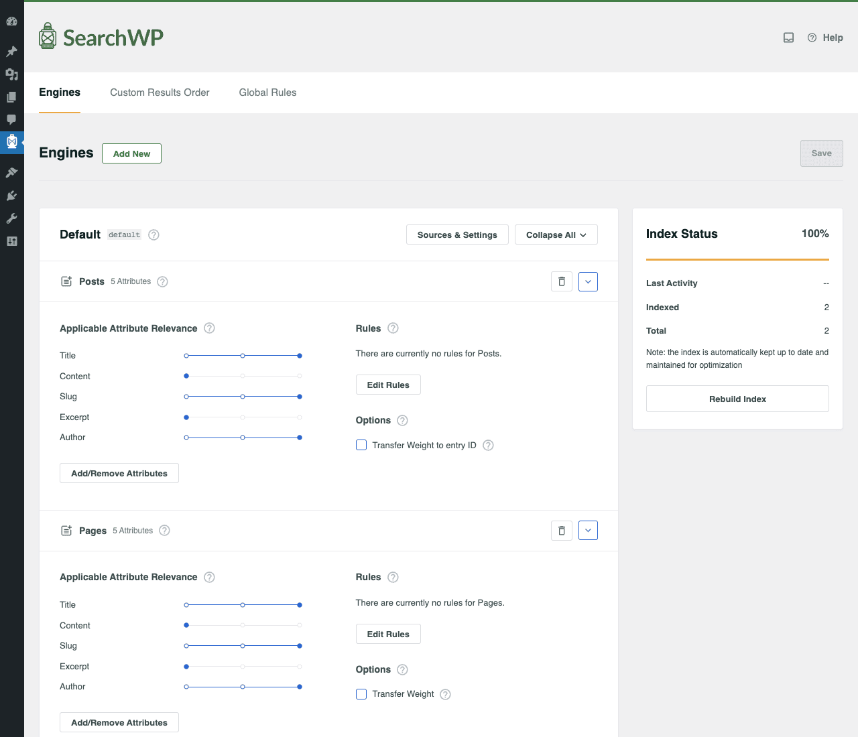Image resolution: width=858 pixels, height=737 pixels.
Task: Click the 'Indexed' row label
Action: pos(662,308)
